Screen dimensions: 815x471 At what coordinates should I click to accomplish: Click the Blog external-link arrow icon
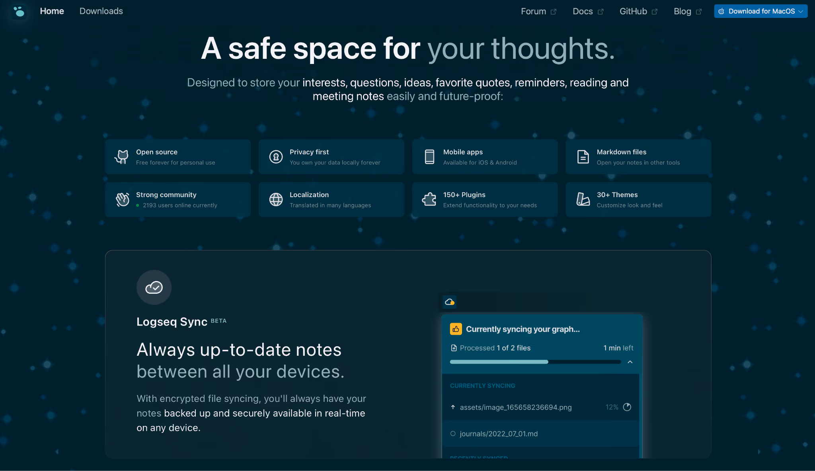[699, 12]
